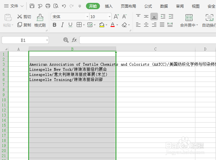Click the zoom magnifier beside fx
Screen dimensions: 216x160
click(x=66, y=40)
